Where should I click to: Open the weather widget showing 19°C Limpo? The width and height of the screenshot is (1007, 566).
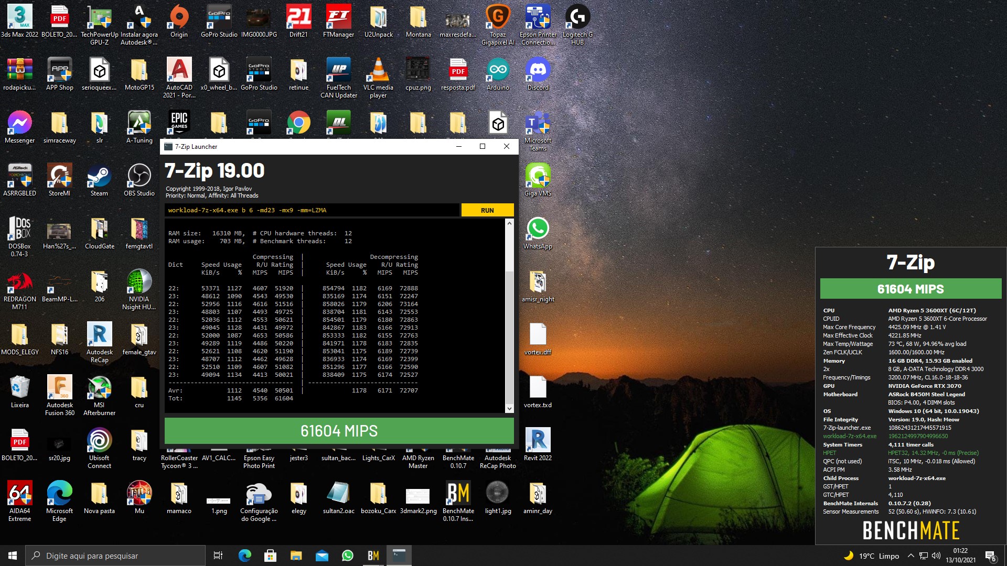[871, 556]
